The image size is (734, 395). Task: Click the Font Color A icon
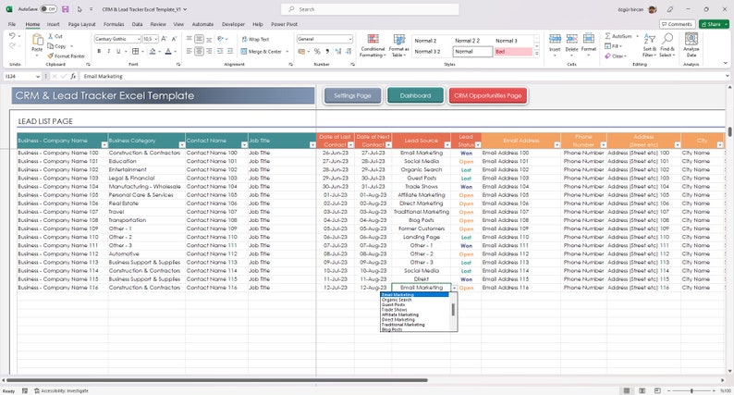168,51
